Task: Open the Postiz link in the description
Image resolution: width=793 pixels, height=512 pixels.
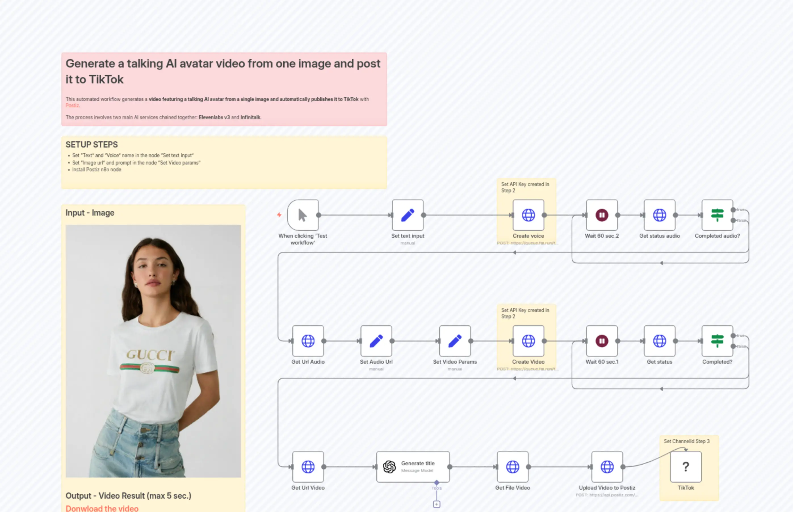Action: pos(72,105)
